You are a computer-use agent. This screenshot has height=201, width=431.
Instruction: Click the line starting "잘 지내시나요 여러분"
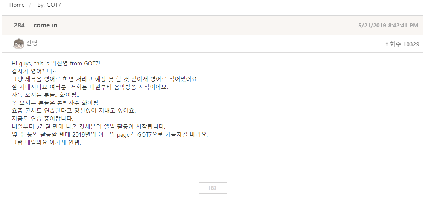click(x=90, y=87)
